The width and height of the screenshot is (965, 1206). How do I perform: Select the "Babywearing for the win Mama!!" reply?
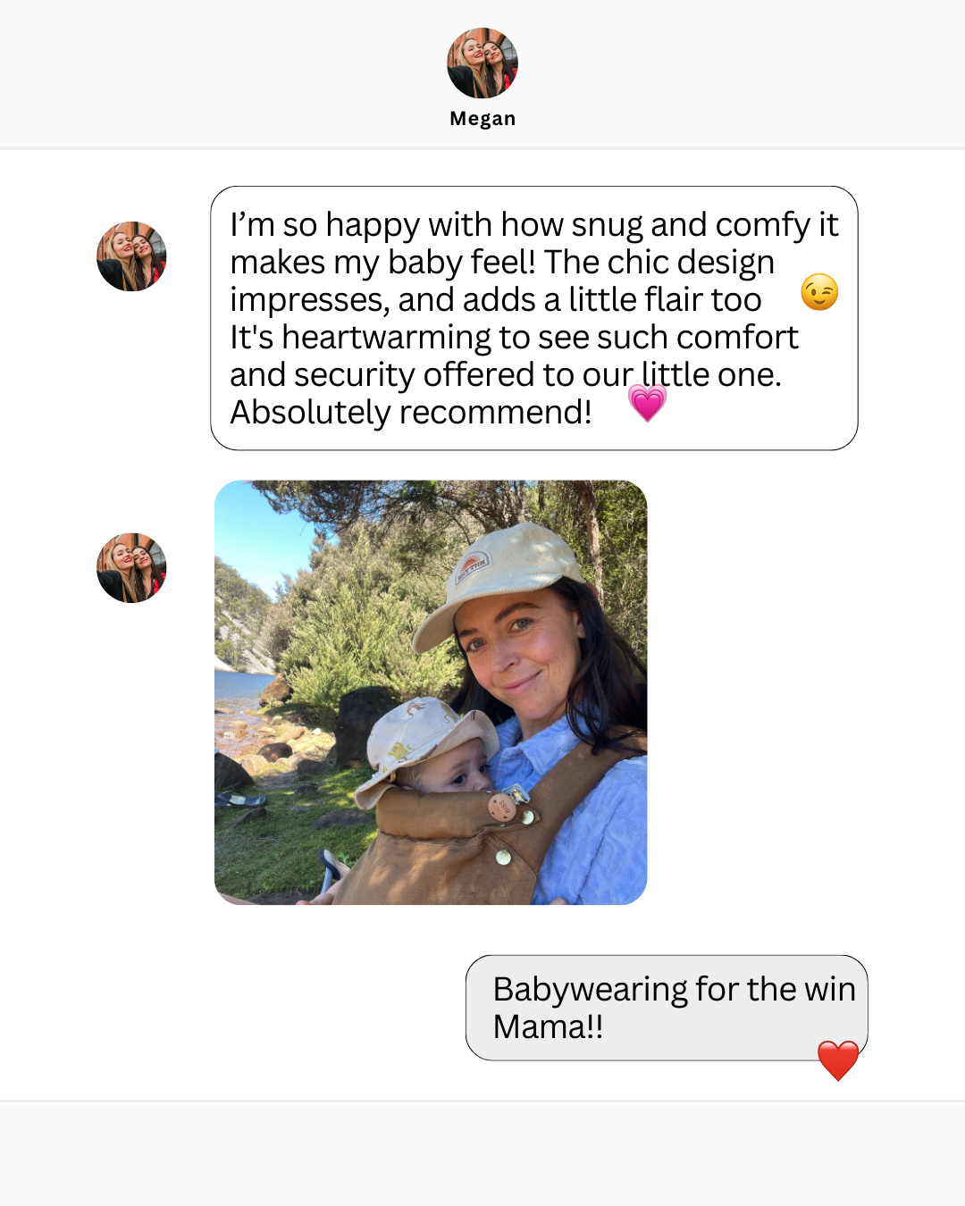pyautogui.click(x=667, y=1008)
